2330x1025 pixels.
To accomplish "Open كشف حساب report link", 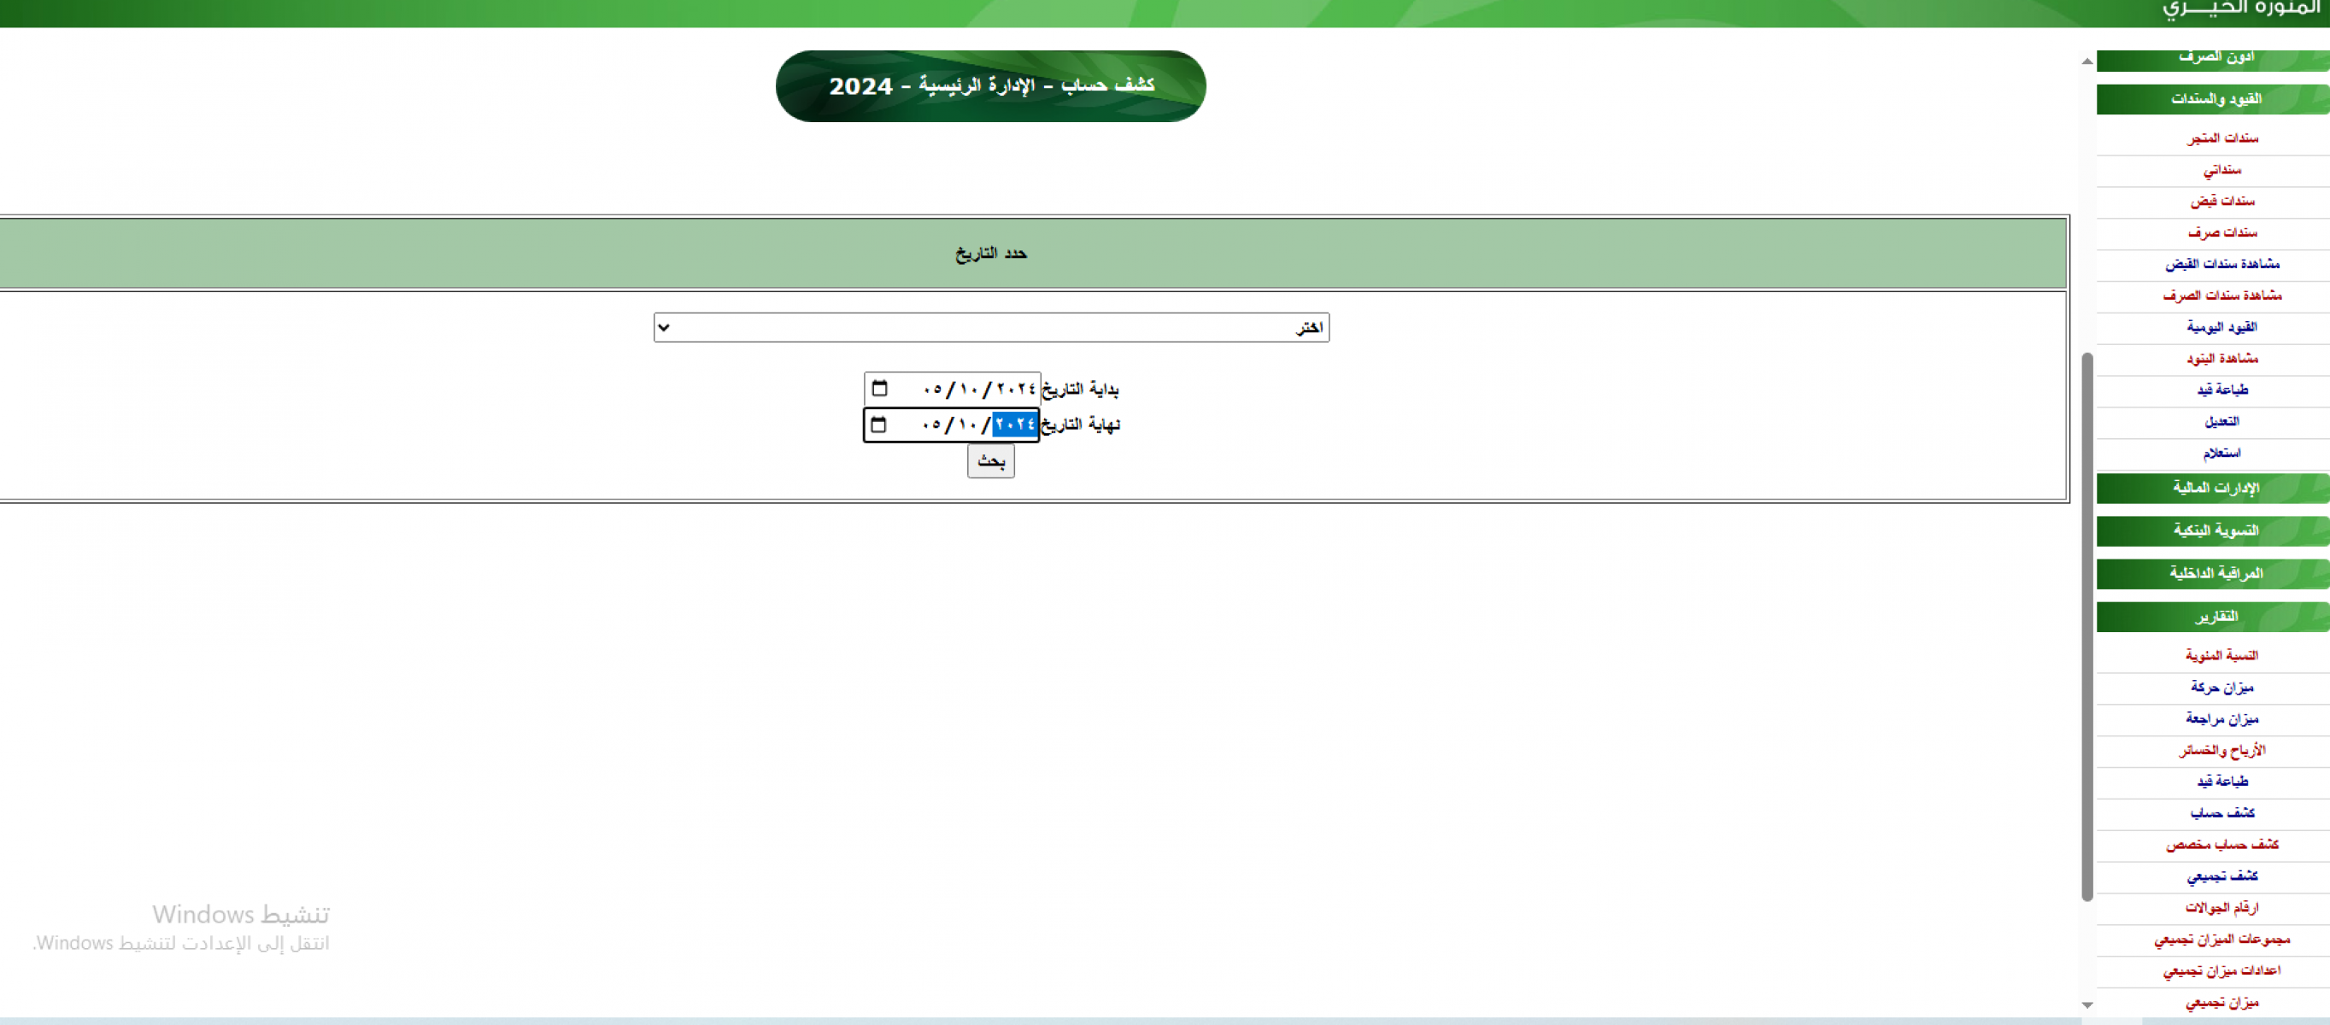I will [x=2221, y=812].
